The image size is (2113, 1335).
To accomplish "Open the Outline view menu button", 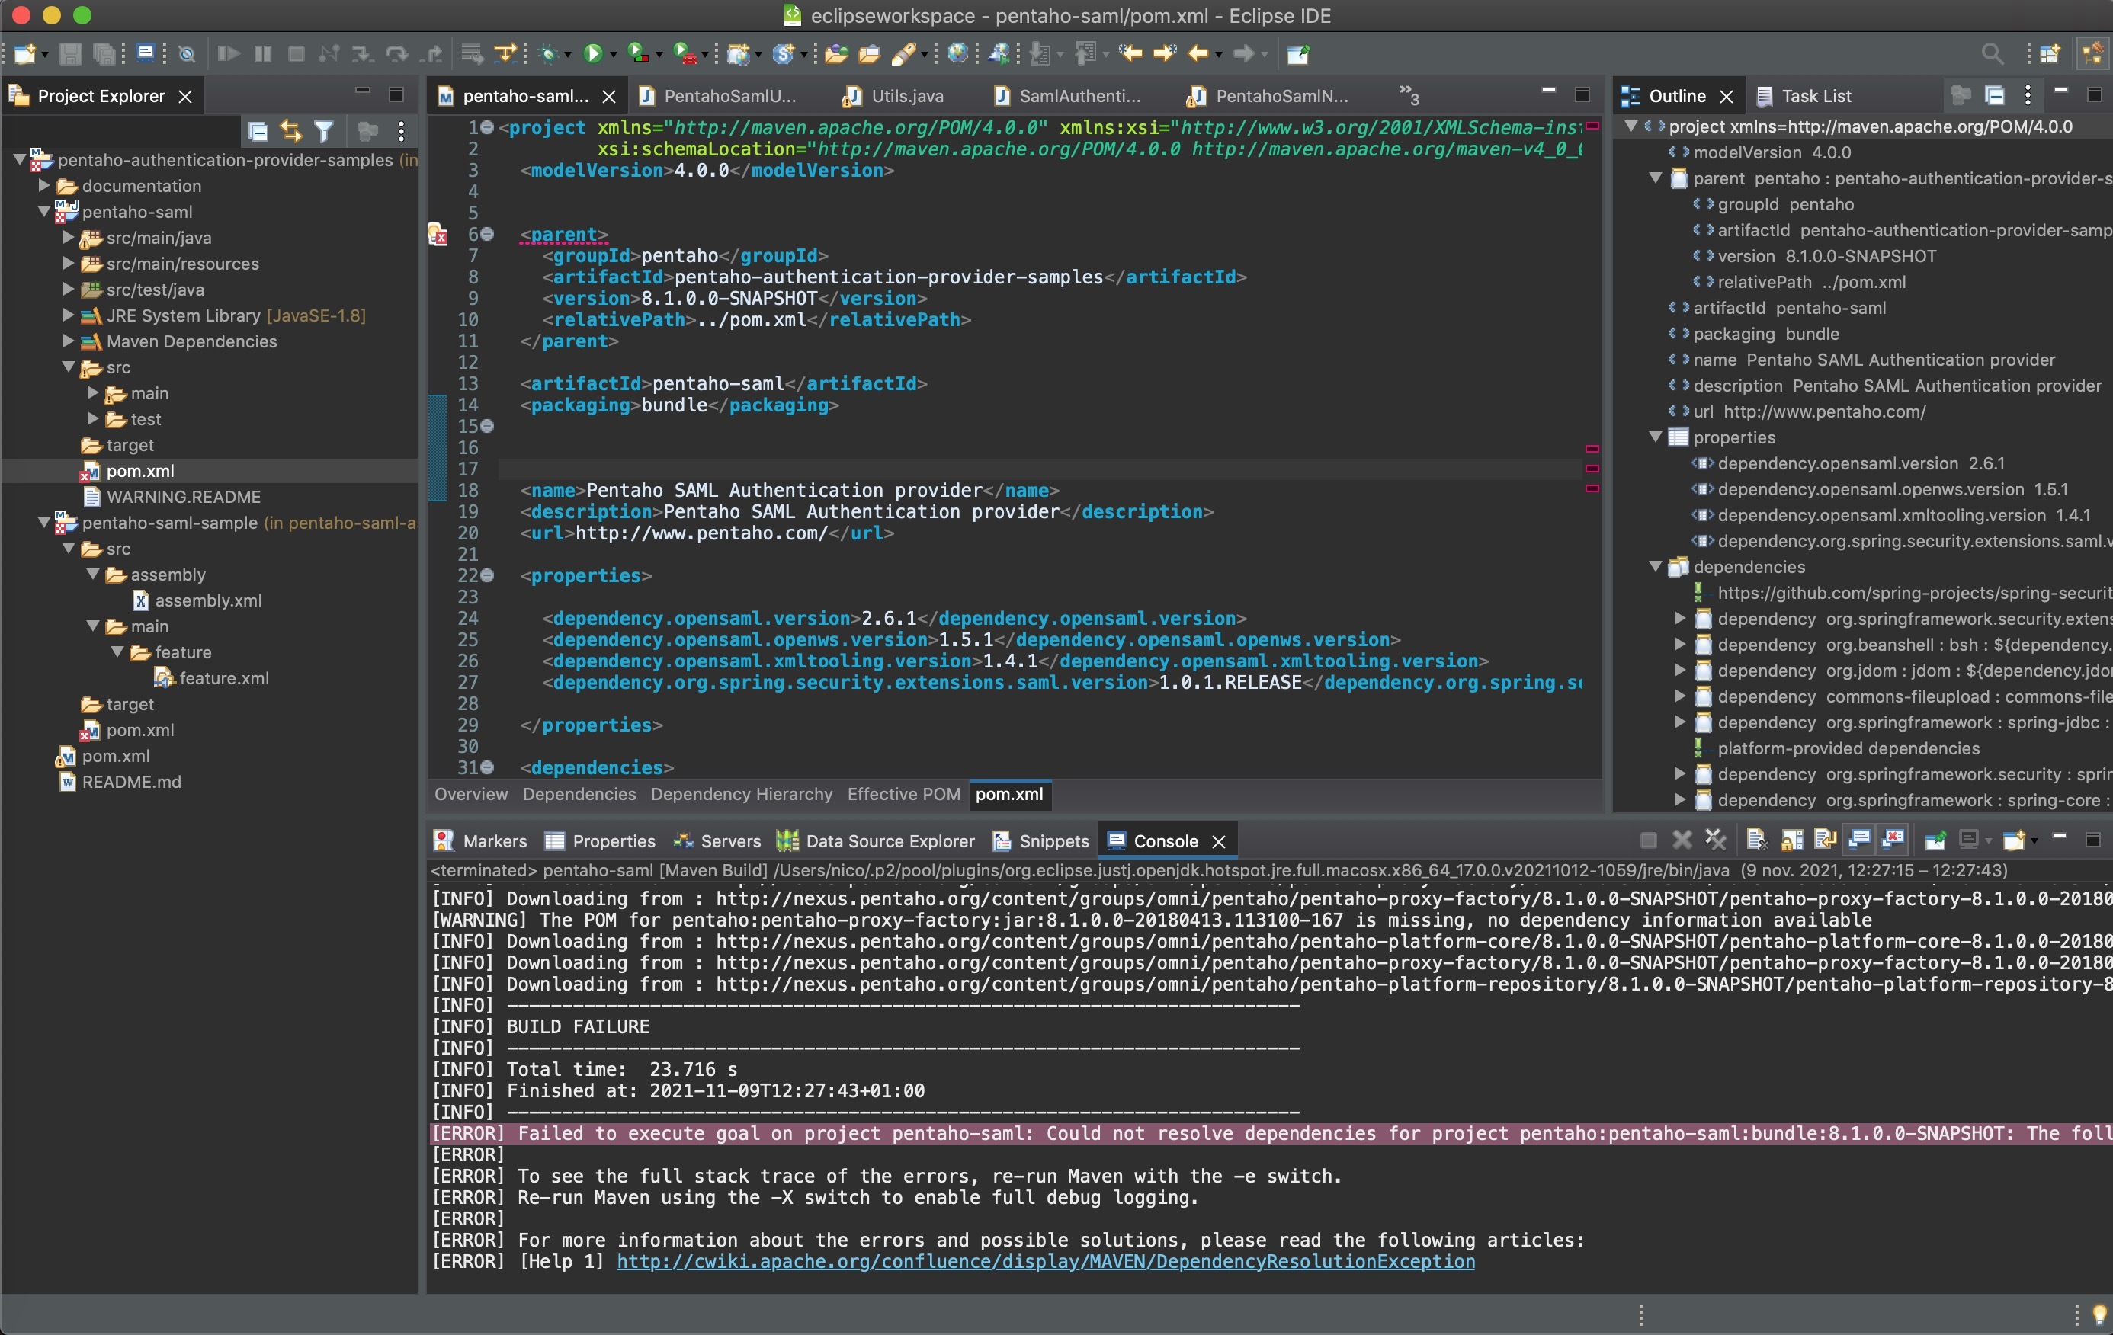I will (2028, 94).
